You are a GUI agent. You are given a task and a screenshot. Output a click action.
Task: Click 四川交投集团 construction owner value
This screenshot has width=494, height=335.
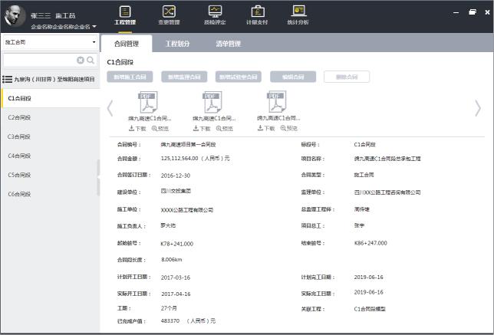(176, 191)
